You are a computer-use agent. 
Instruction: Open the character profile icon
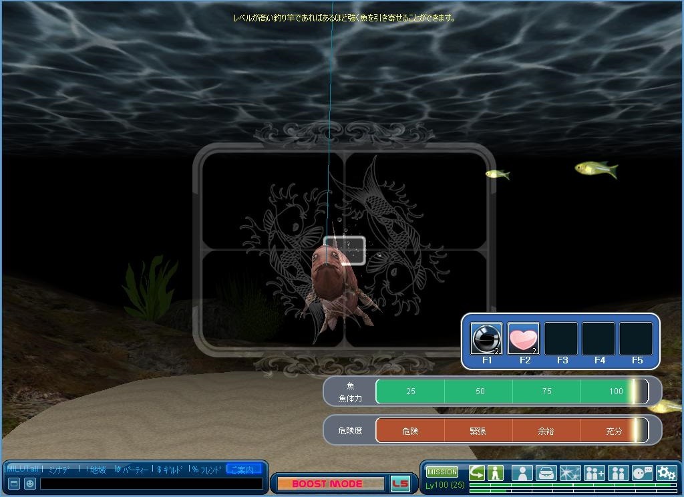522,472
